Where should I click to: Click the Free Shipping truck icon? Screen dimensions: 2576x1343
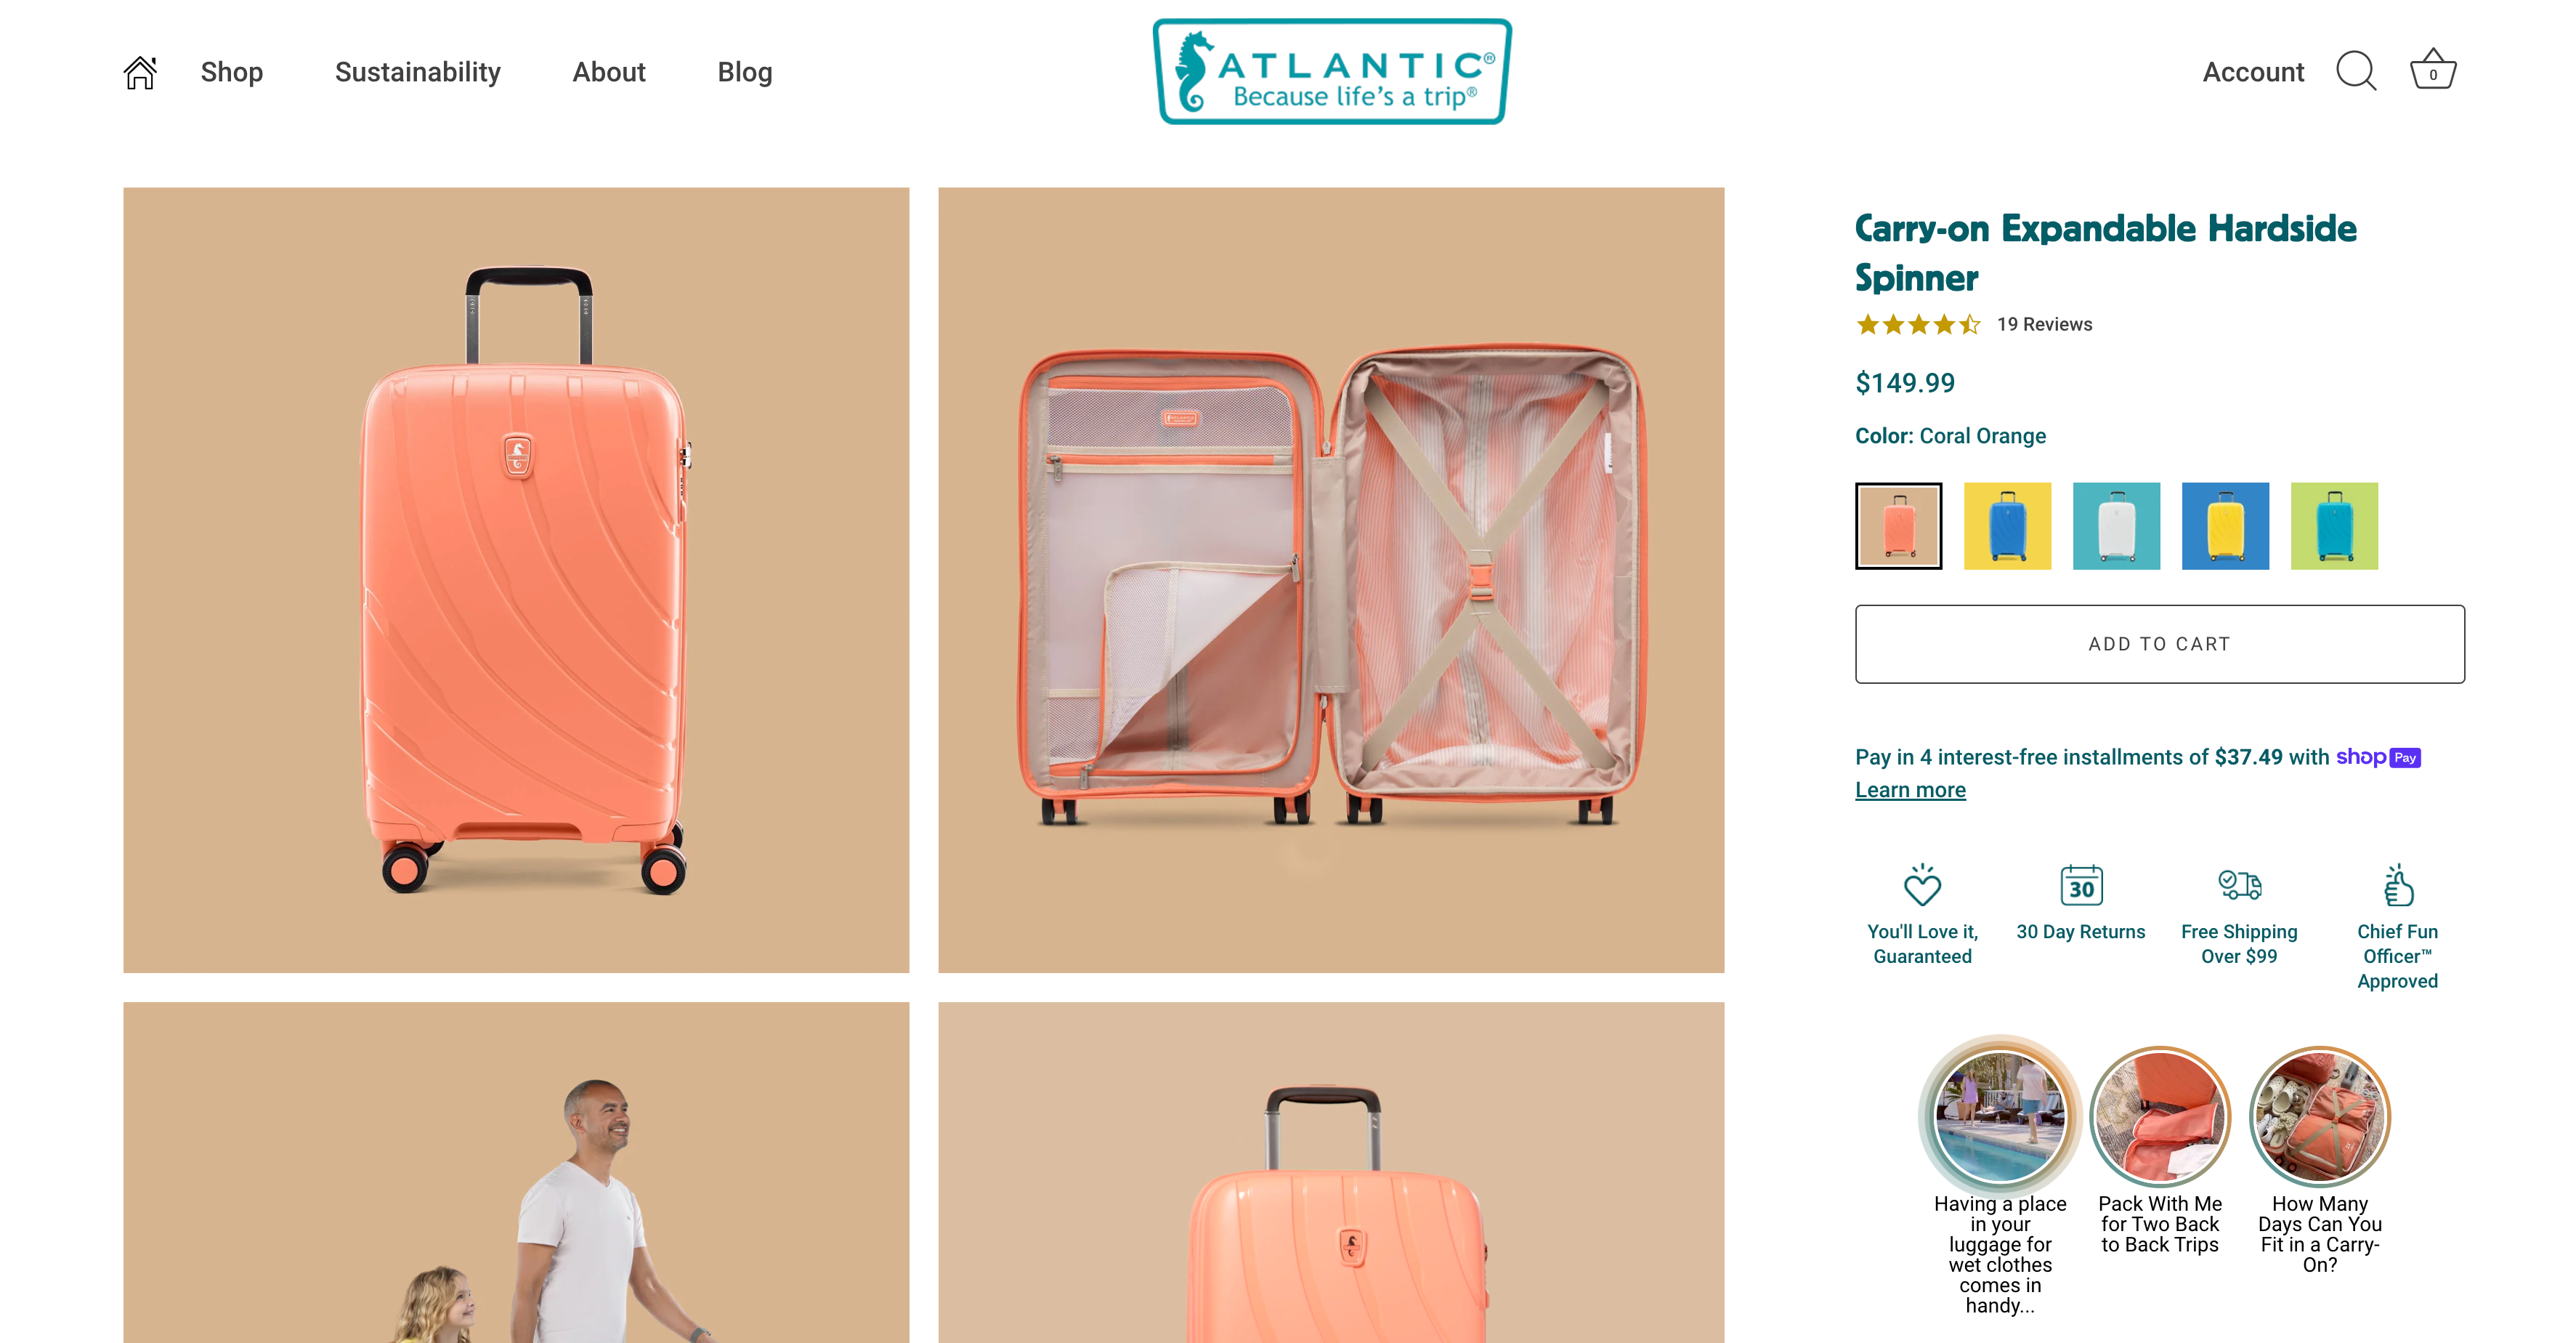tap(2240, 884)
